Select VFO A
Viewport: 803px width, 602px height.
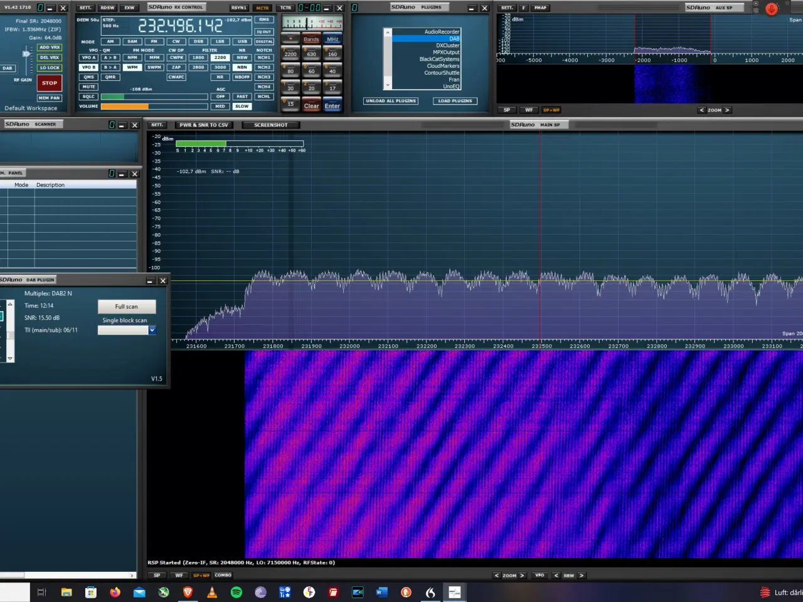point(88,57)
